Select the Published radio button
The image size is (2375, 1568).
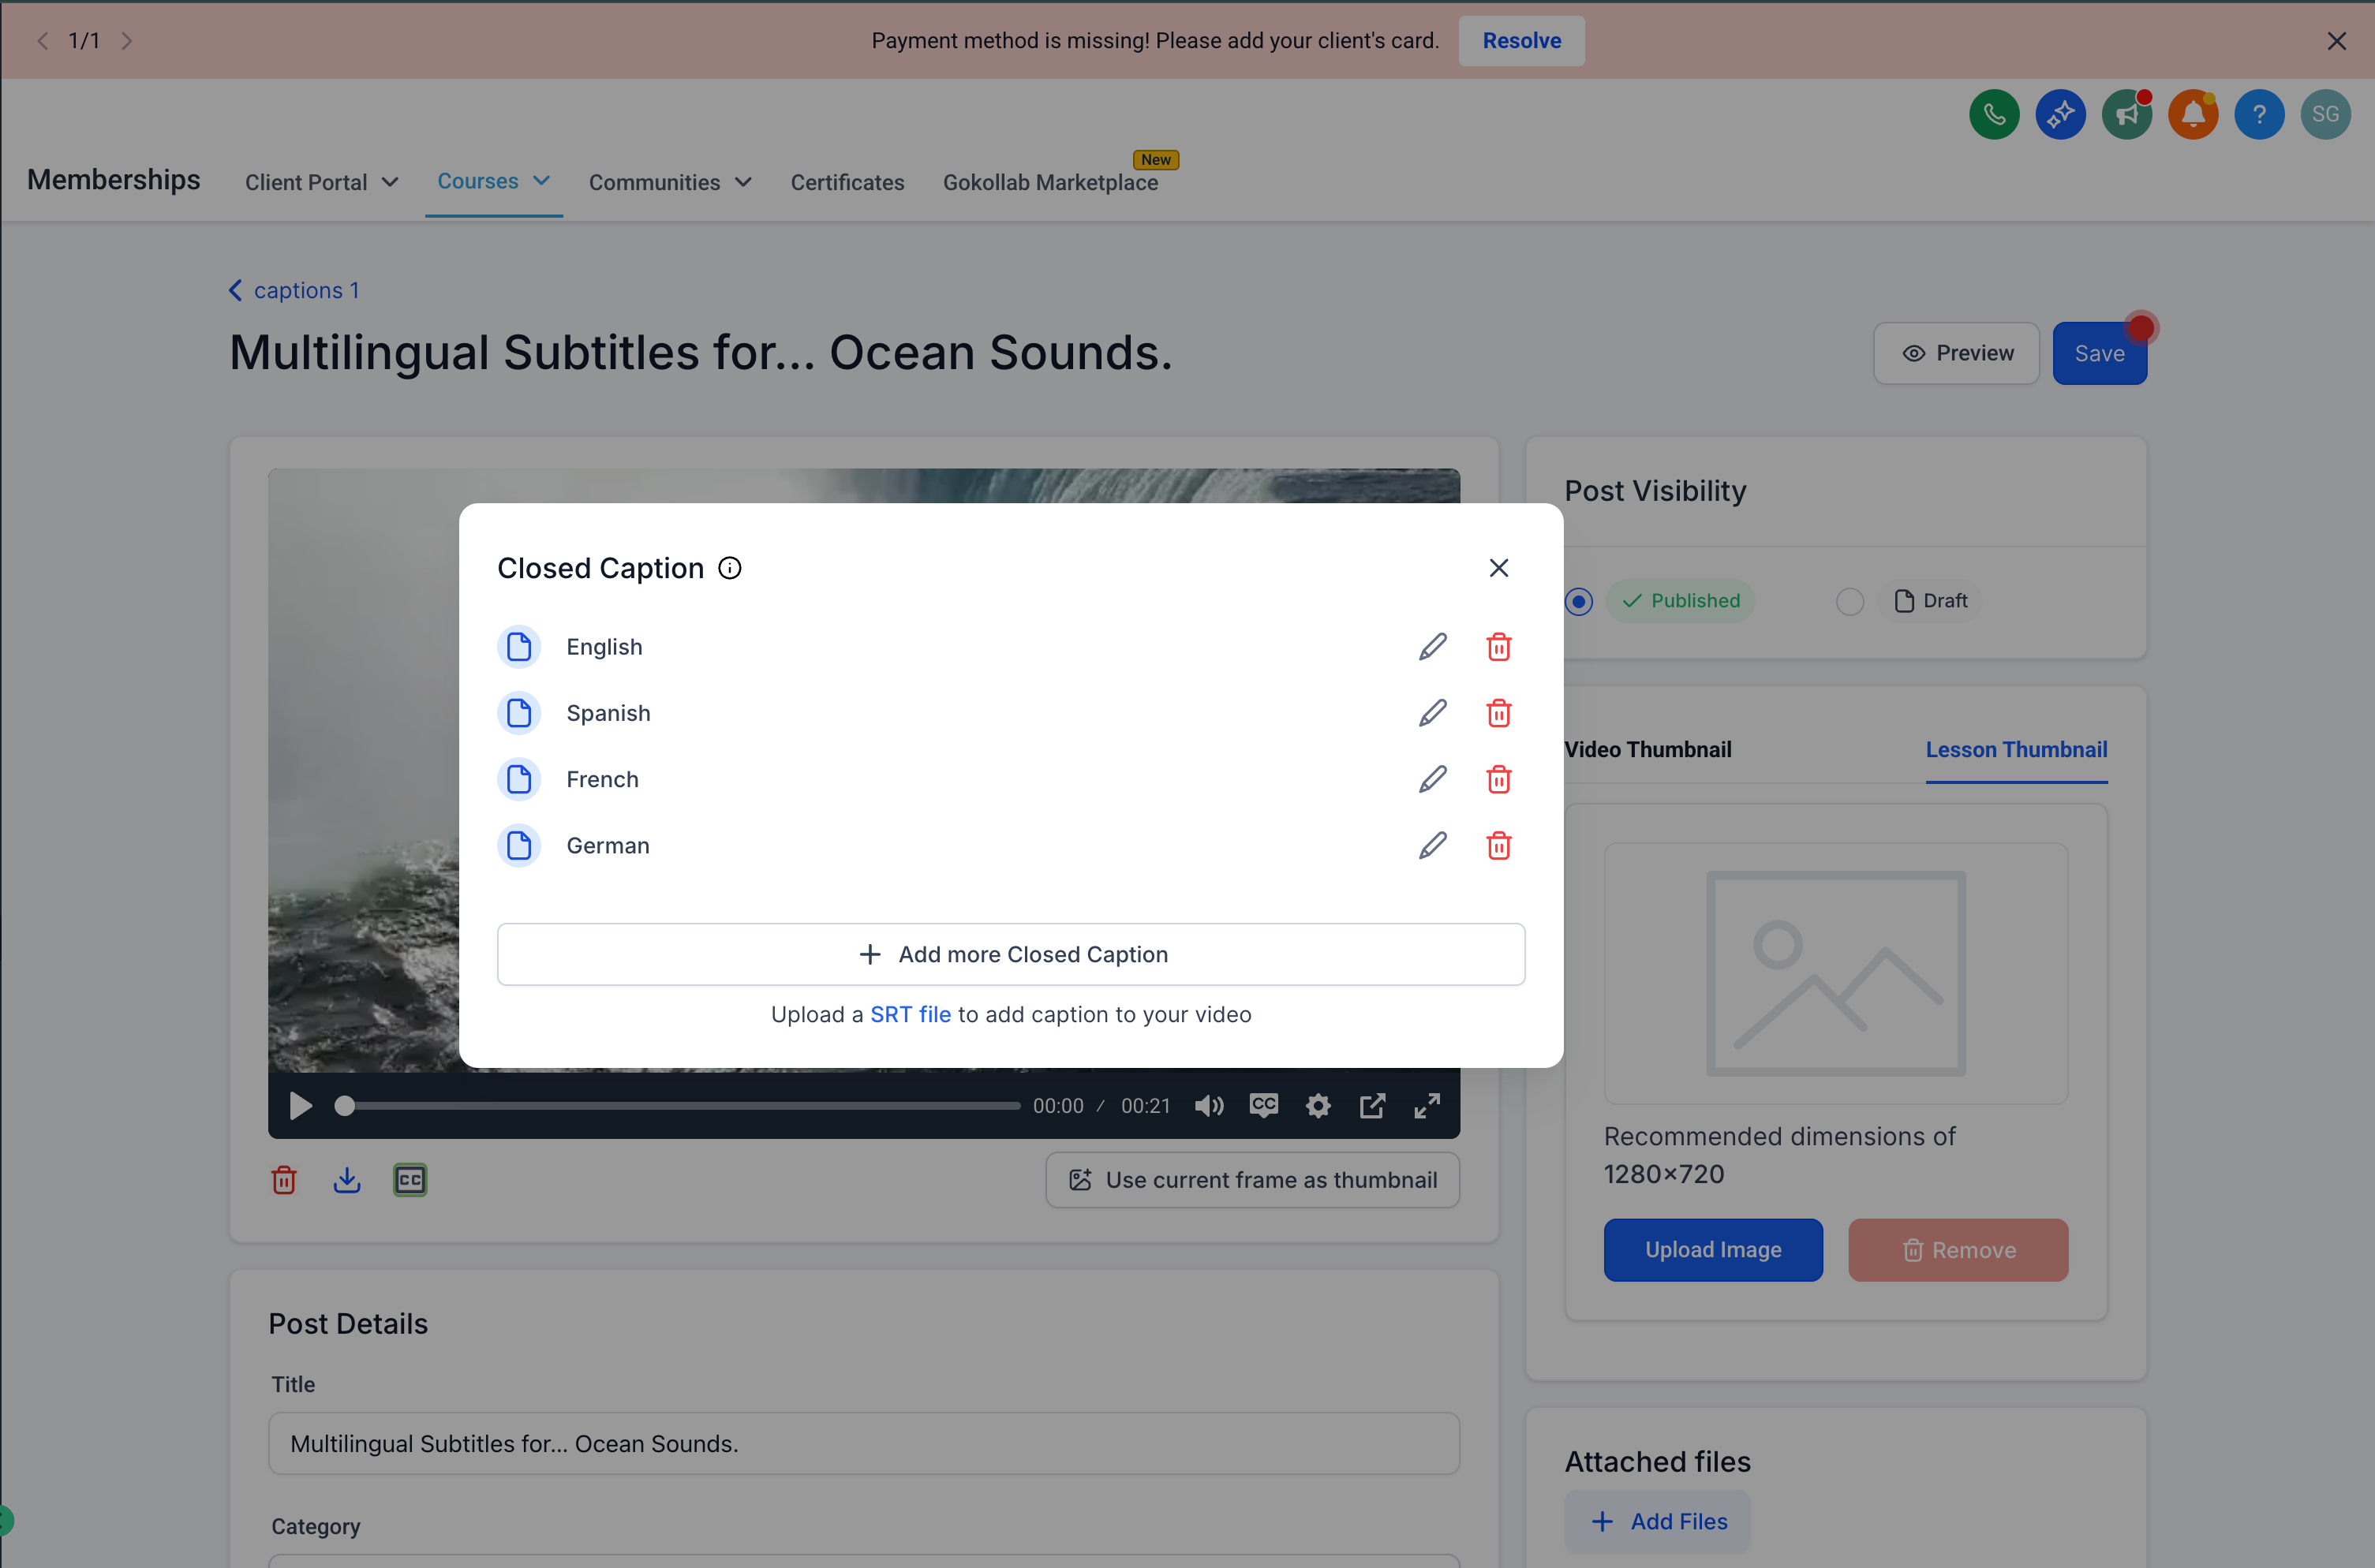(x=1579, y=601)
